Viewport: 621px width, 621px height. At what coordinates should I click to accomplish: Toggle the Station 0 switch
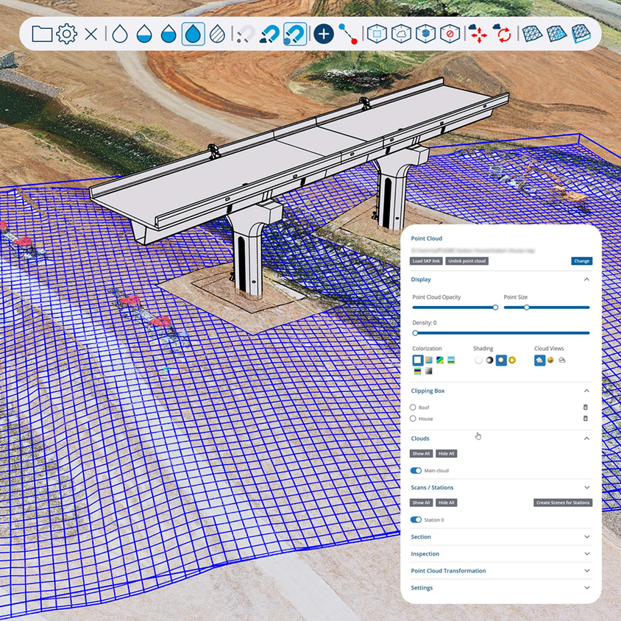coord(416,520)
